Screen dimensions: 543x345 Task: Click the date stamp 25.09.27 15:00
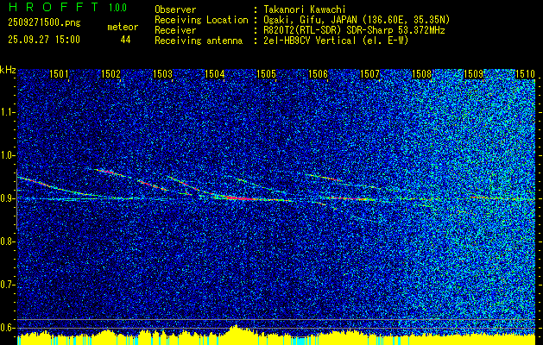pyautogui.click(x=44, y=40)
